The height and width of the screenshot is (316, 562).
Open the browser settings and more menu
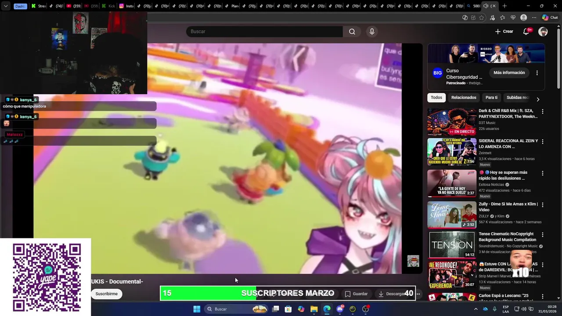(534, 18)
